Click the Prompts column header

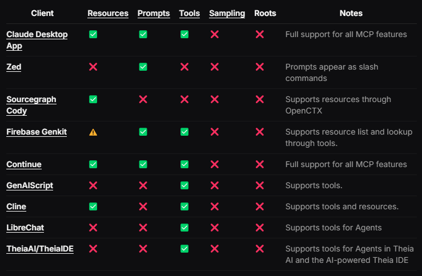[154, 13]
